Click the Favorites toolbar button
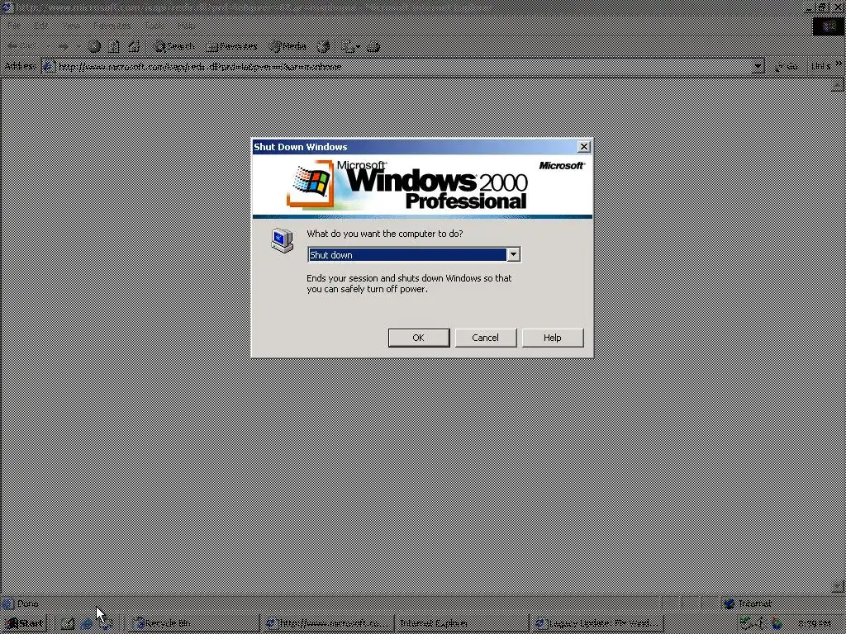The height and width of the screenshot is (634, 846). tap(231, 46)
